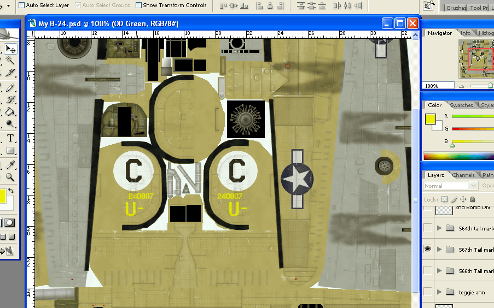494x308 pixels.
Task: Toggle lock transparent pixels
Action: coord(445,199)
